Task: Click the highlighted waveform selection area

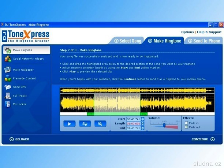Action: coord(117,103)
